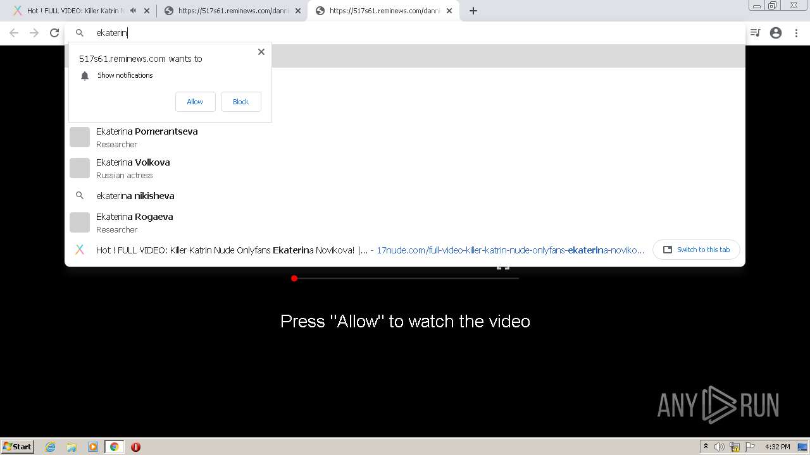Click Switch to this tab button
This screenshot has height=455, width=810.
[696, 250]
